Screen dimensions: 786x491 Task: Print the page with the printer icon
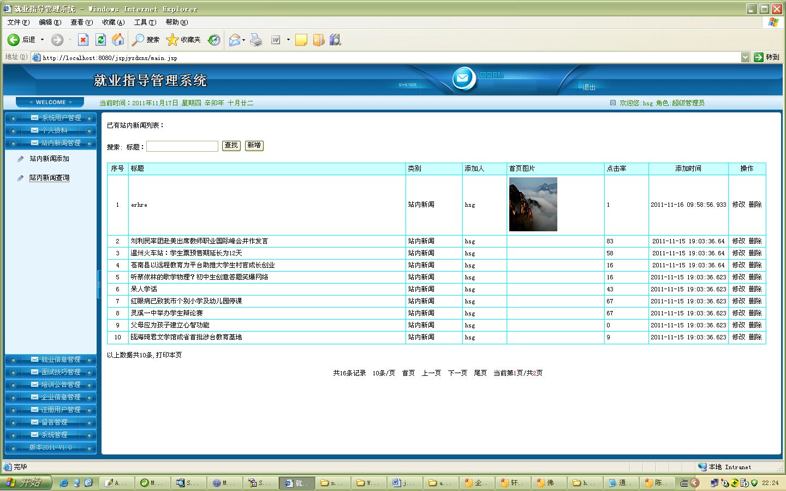256,40
